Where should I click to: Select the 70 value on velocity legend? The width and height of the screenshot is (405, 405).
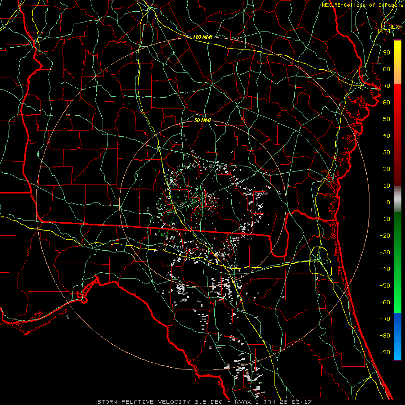pyautogui.click(x=387, y=86)
